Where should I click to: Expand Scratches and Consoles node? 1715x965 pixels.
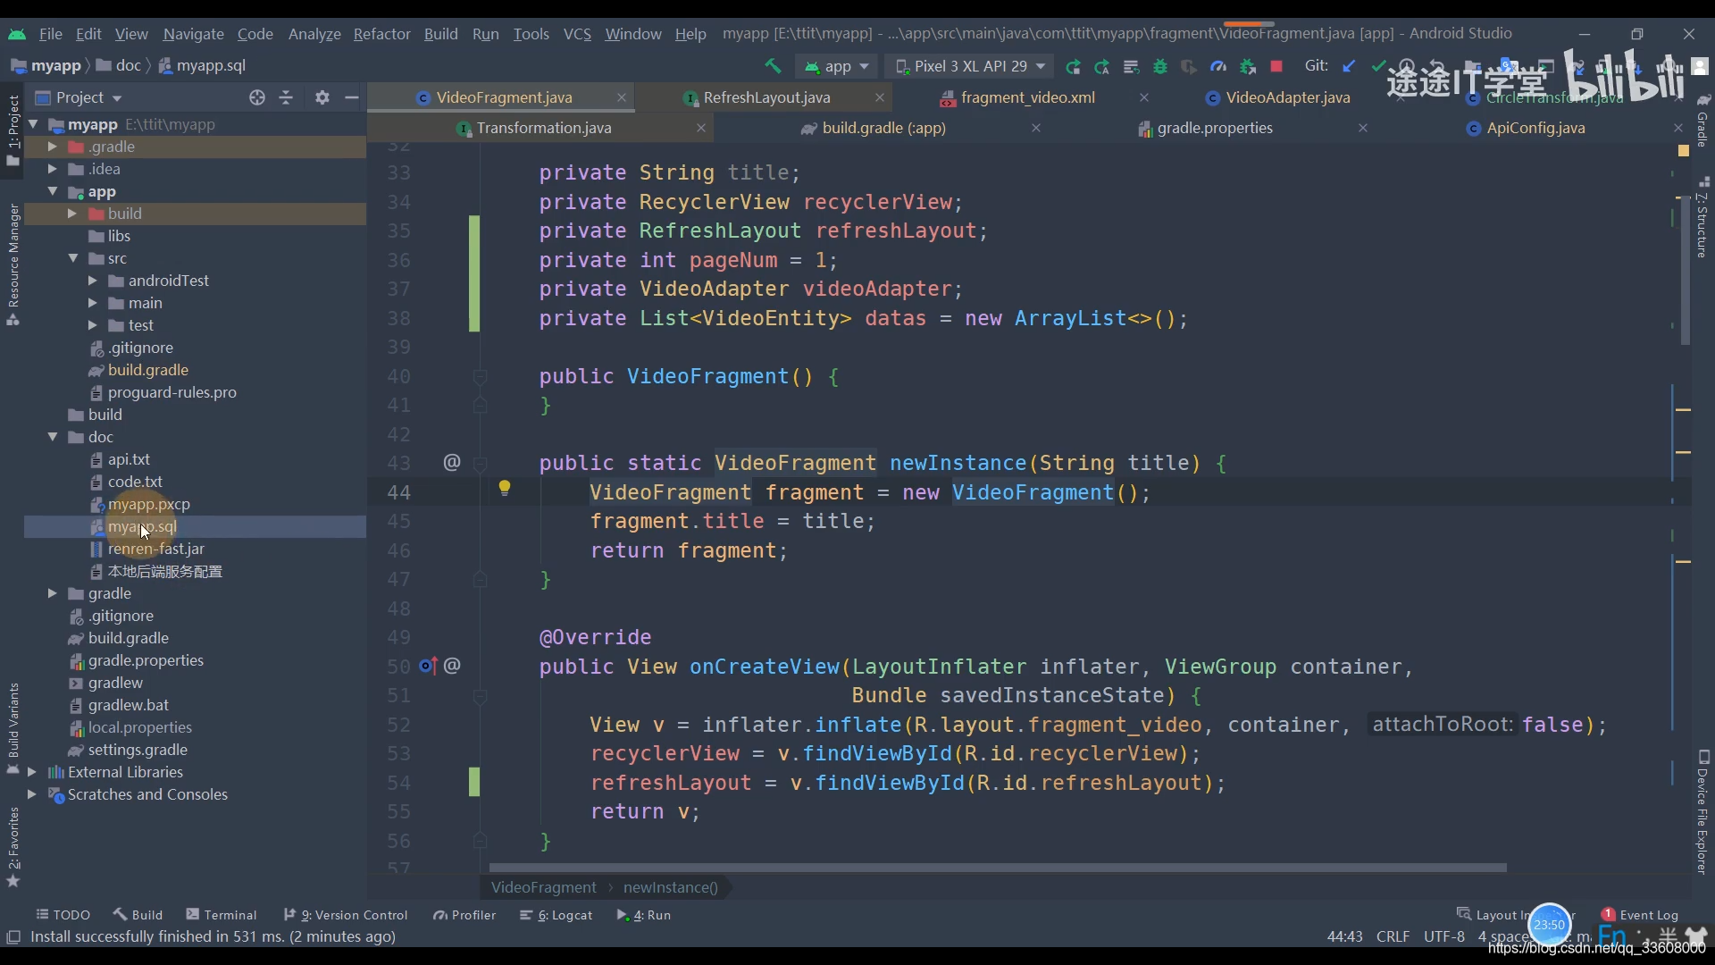[x=32, y=794]
